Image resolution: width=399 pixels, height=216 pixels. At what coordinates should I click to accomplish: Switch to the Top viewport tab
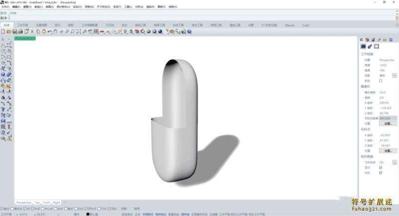coord(37,203)
